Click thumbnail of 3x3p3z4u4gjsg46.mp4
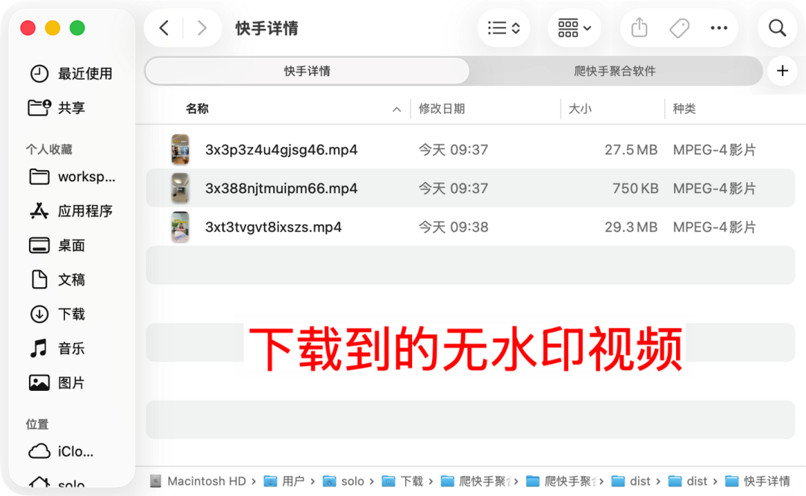The image size is (806, 496). (180, 150)
